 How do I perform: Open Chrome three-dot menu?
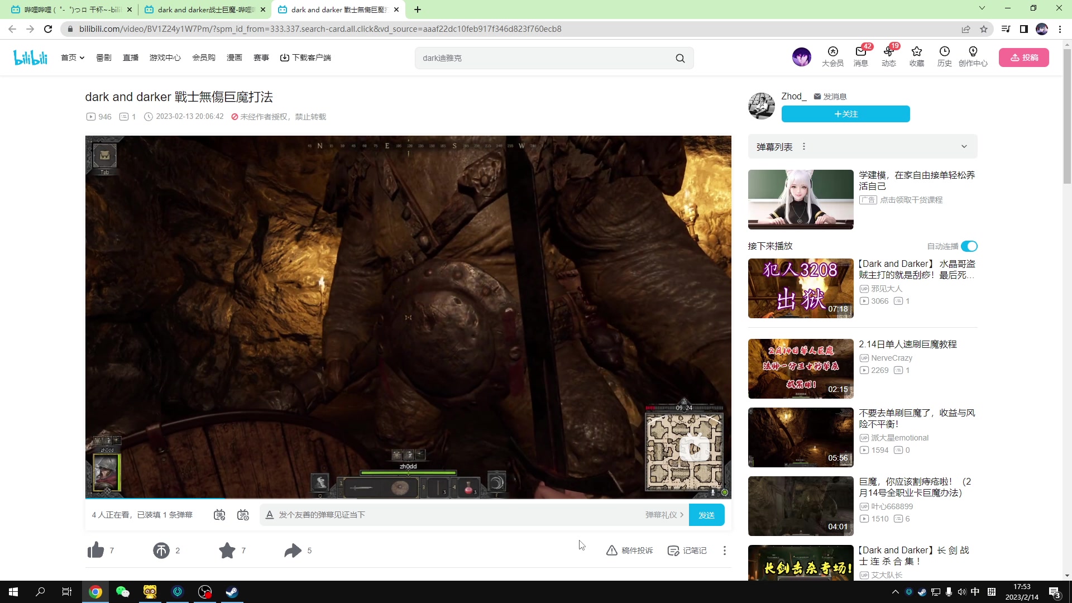(1060, 29)
